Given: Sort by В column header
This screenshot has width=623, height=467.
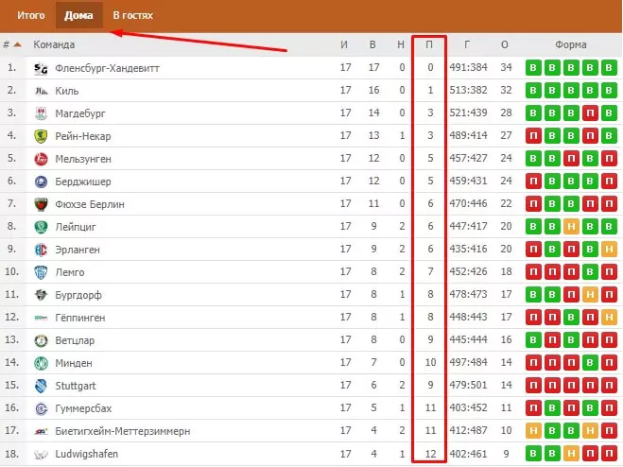Looking at the screenshot, I should click(x=372, y=44).
